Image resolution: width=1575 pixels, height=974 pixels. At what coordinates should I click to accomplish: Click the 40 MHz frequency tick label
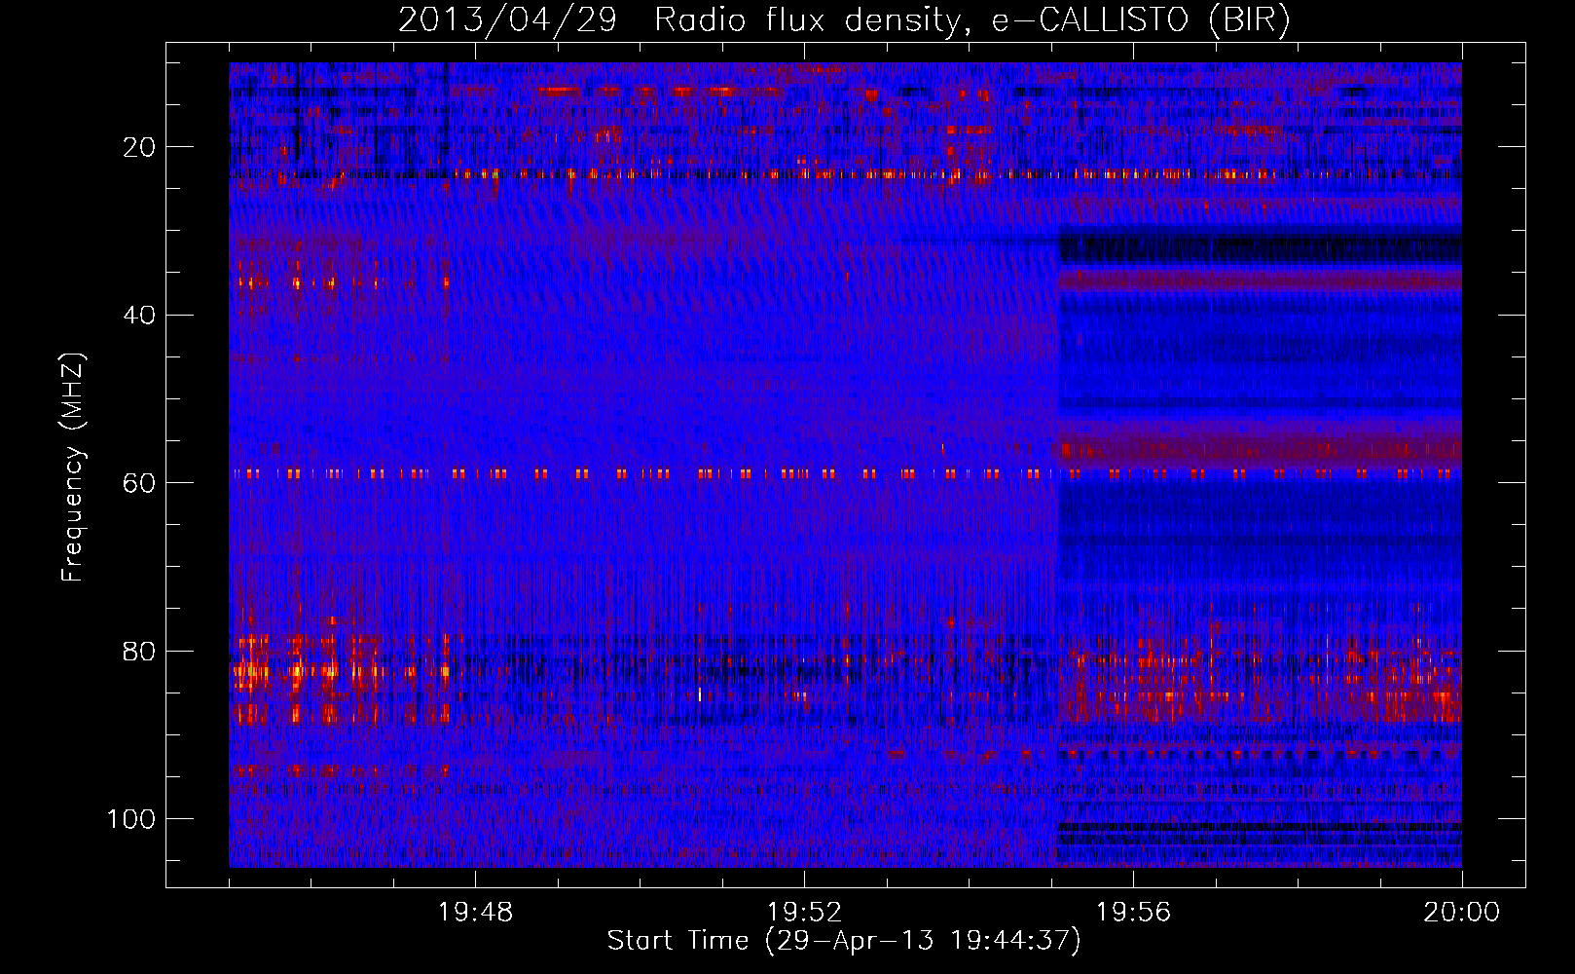coord(139,316)
